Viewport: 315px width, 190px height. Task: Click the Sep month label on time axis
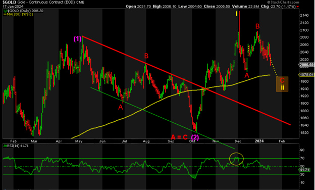[x=171, y=141]
